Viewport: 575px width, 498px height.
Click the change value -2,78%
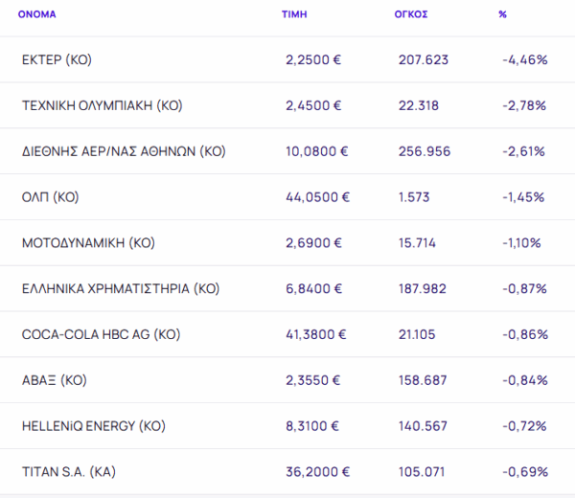tap(524, 105)
